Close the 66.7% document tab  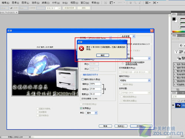17,12
